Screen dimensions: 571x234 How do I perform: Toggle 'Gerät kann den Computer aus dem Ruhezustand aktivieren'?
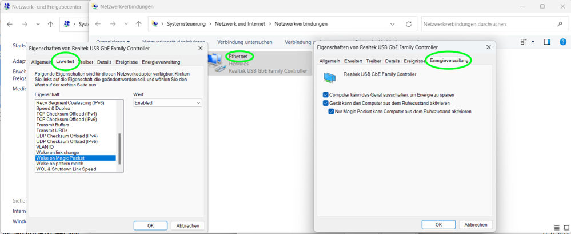tap(326, 103)
